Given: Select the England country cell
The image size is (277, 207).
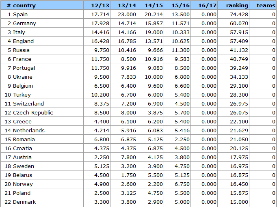Looking at the screenshot, I should point(48,41).
